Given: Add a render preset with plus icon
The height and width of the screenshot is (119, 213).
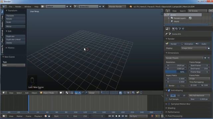Looking at the screenshot, I should click(x=205, y=58).
